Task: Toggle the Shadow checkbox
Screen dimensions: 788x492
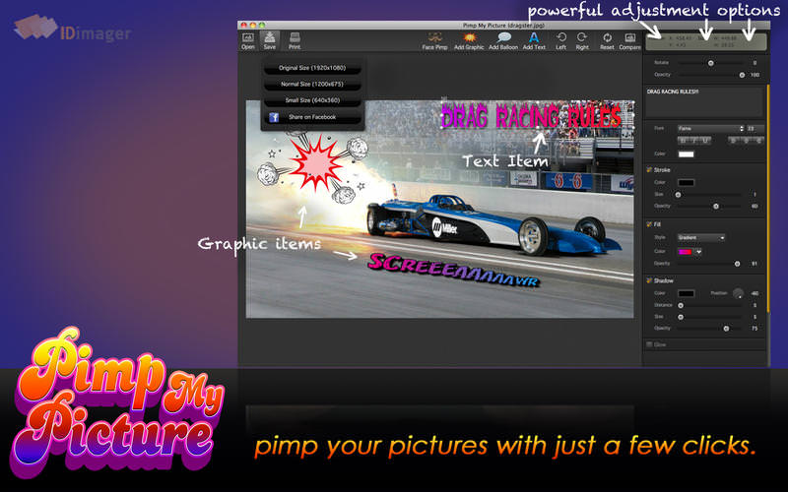Action: click(x=649, y=280)
